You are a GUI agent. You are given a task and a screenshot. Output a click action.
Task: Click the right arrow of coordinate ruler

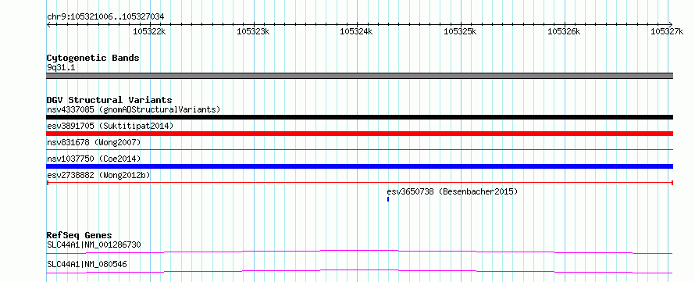[671, 24]
